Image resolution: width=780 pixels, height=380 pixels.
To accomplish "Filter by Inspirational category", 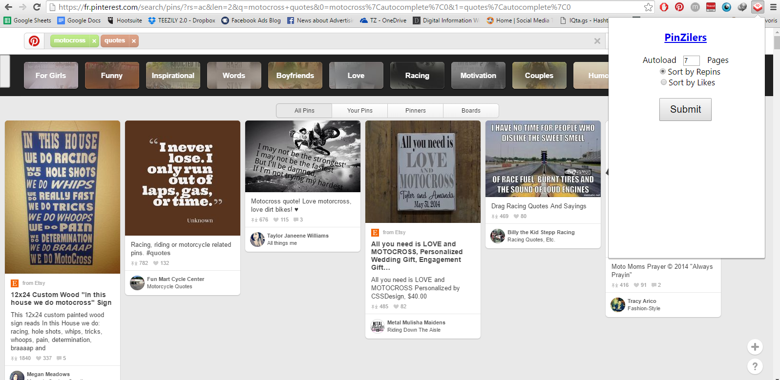I will [x=173, y=76].
